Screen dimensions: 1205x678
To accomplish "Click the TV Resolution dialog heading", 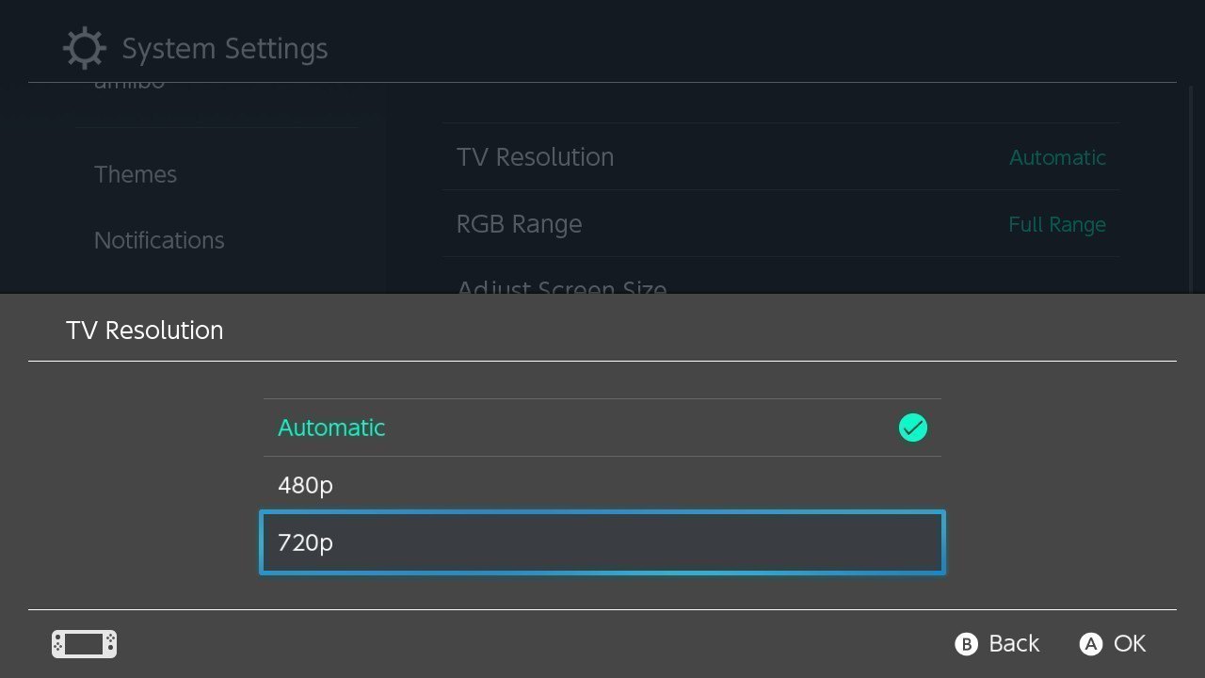I will (x=145, y=331).
